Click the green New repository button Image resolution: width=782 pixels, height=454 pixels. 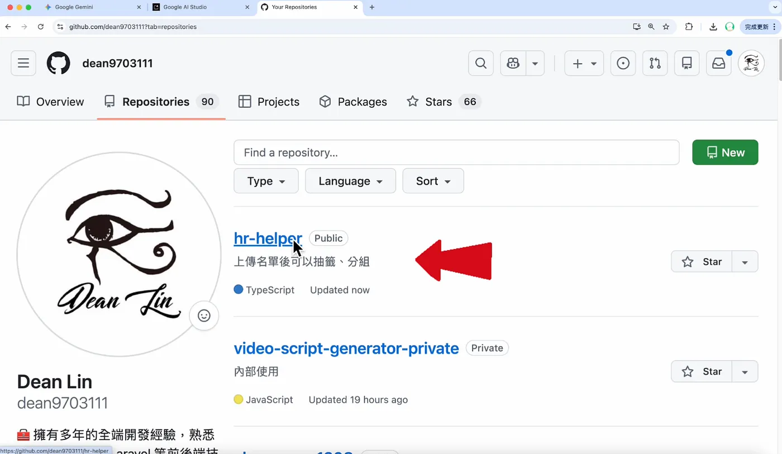[x=725, y=152]
